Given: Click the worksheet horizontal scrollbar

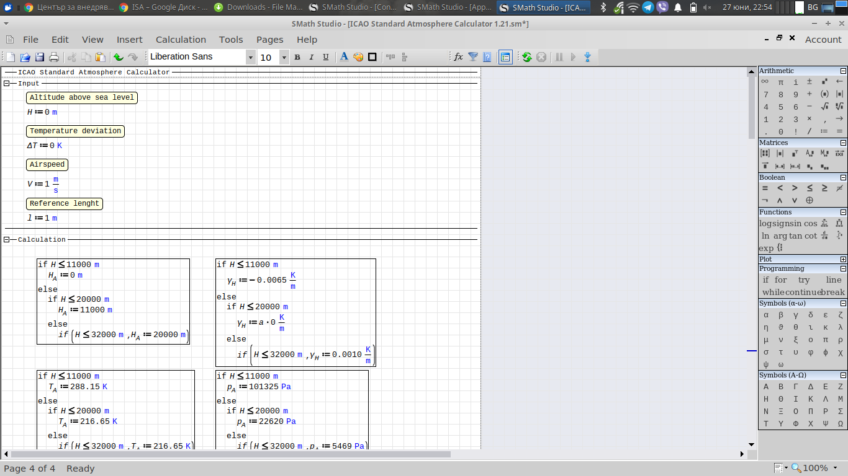Looking at the screenshot, I should (230, 454).
